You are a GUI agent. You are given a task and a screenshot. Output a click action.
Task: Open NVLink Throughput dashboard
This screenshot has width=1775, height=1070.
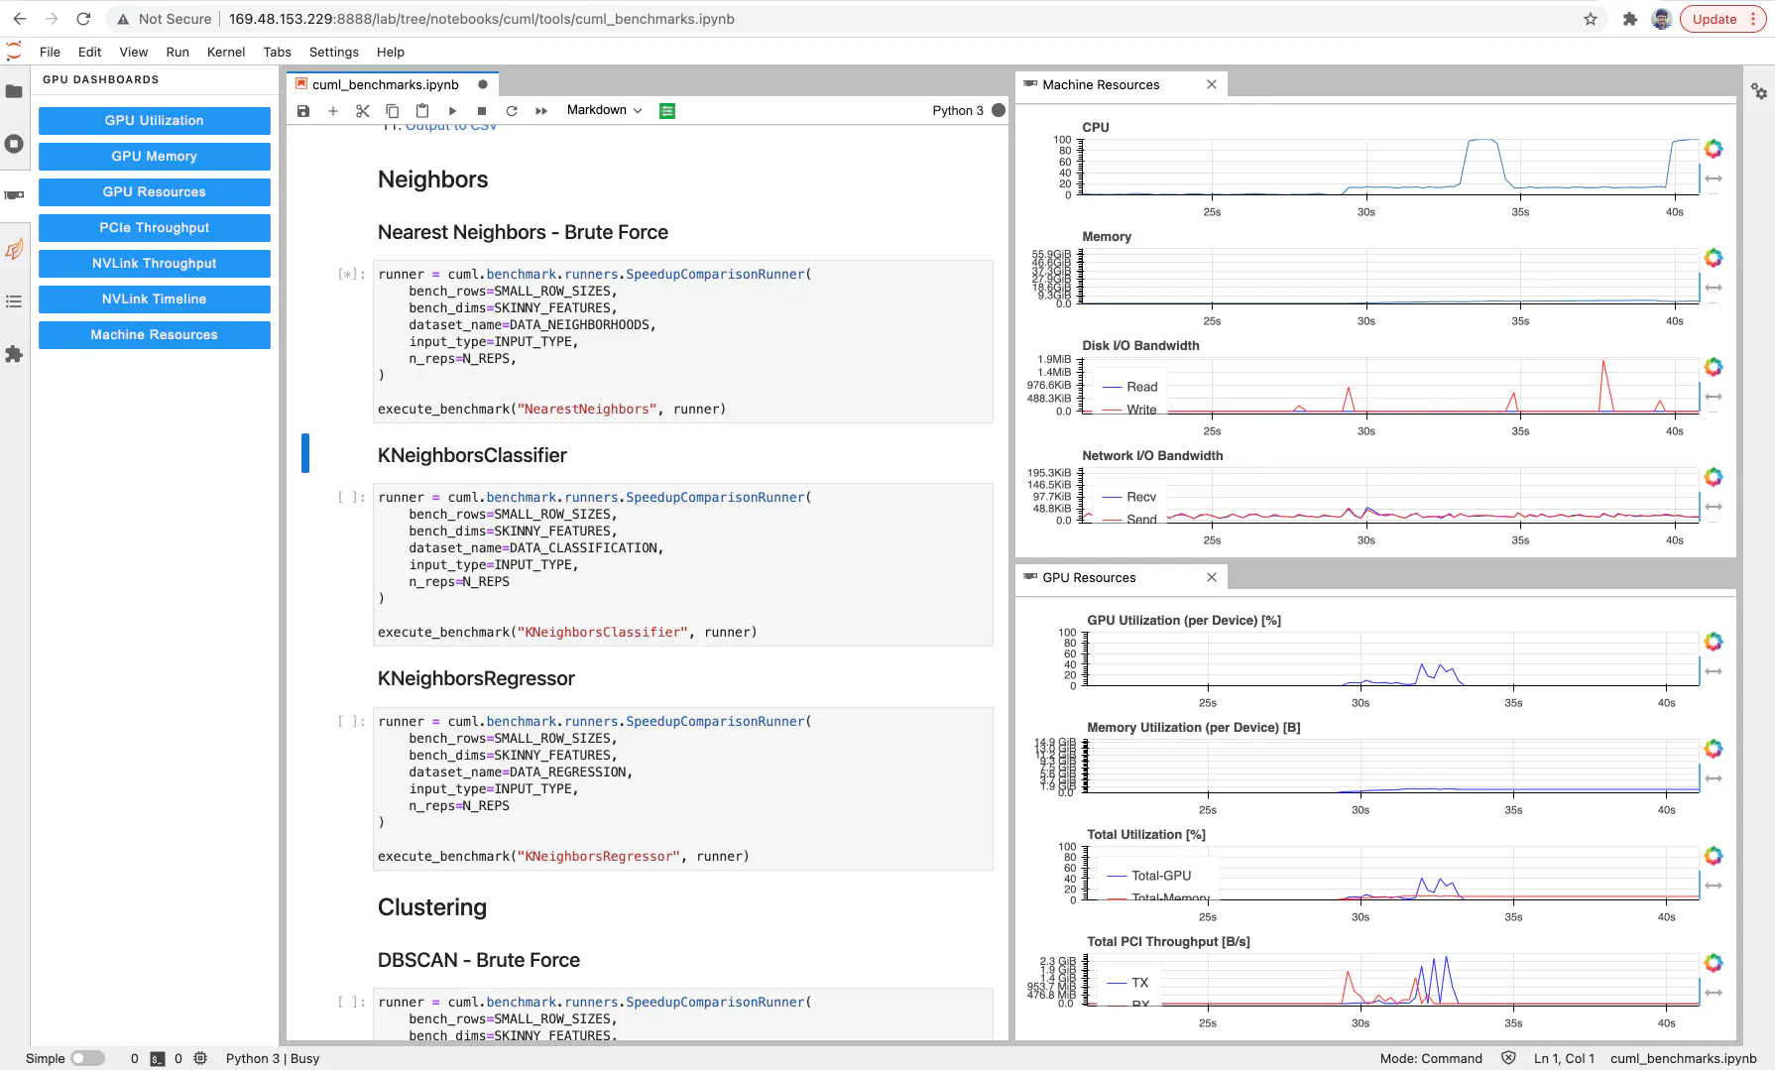[x=155, y=264]
